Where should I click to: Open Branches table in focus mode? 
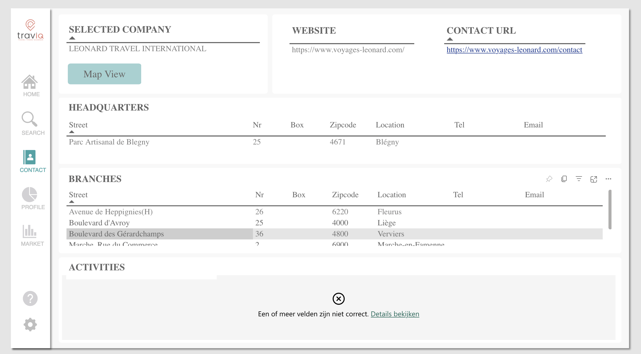coord(594,179)
